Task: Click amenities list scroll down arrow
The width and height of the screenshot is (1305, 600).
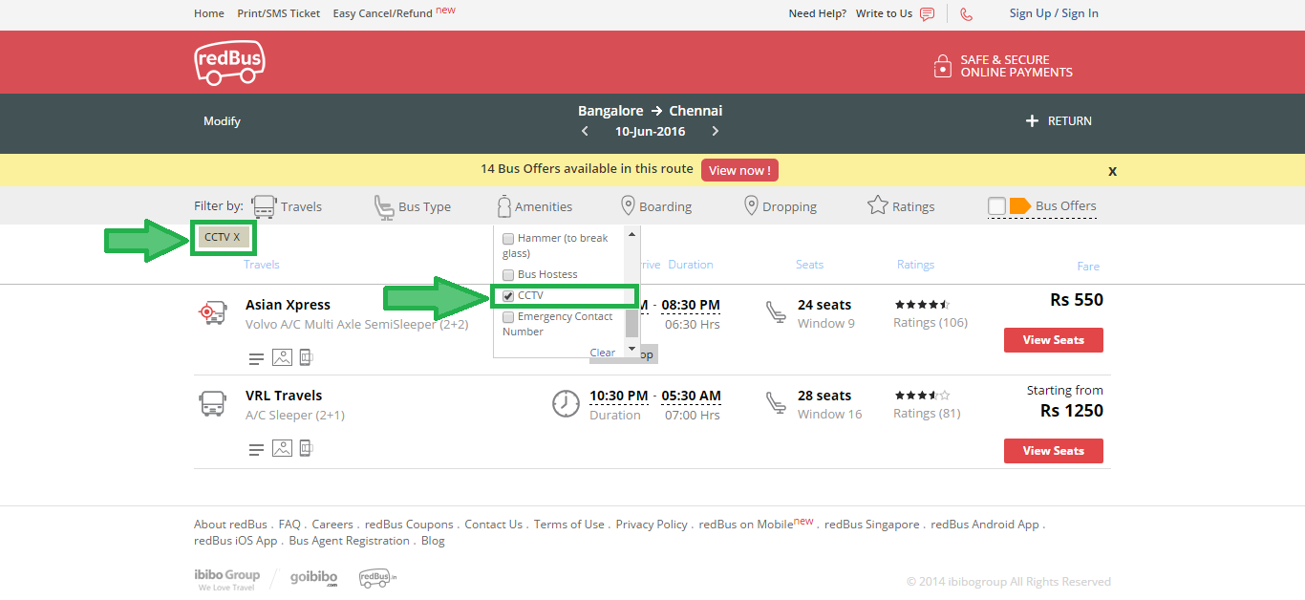Action: (631, 351)
